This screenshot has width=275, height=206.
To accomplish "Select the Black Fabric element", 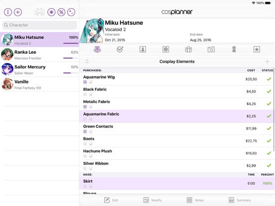I will coord(177,92).
